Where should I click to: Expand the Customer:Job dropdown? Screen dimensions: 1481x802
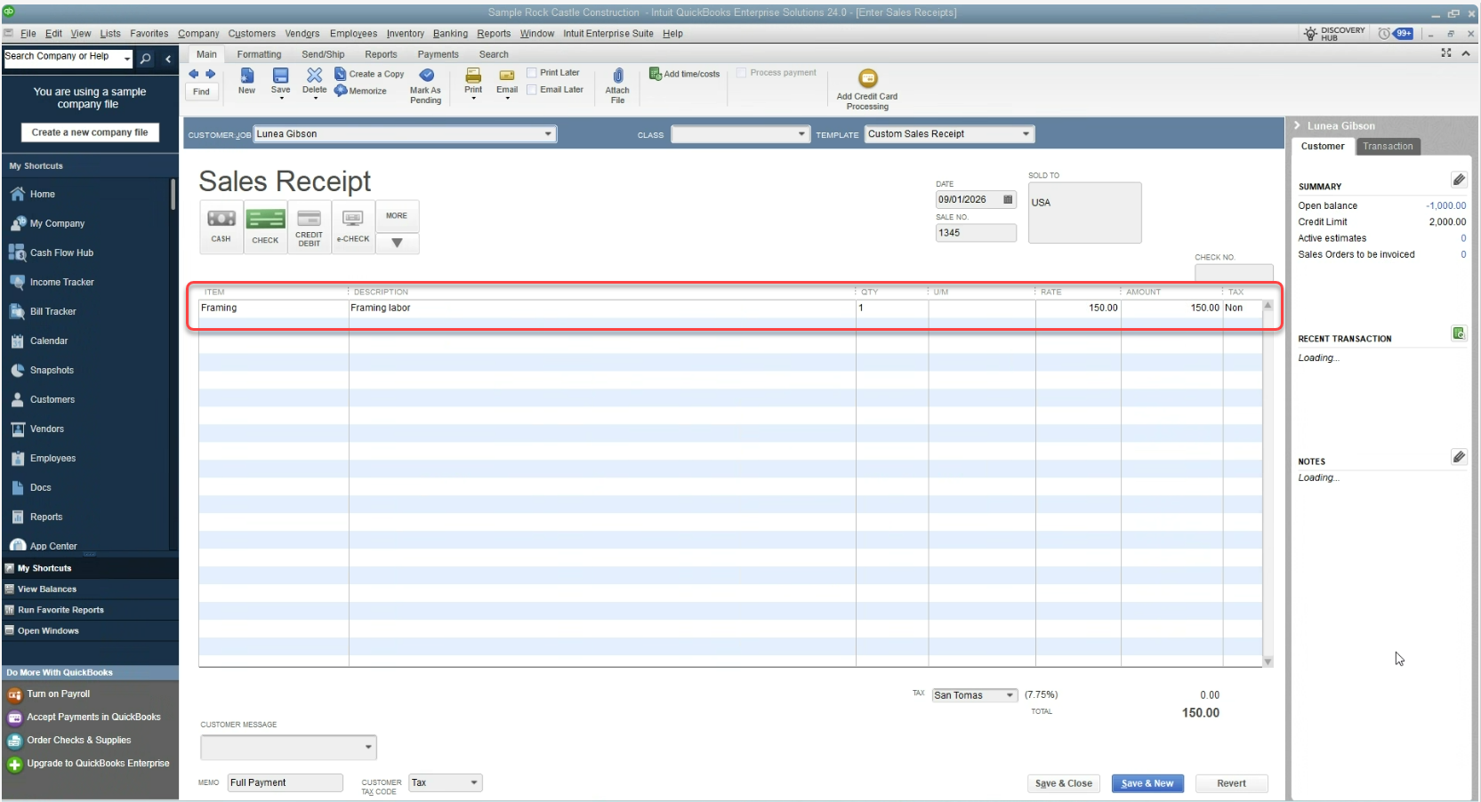pos(548,134)
